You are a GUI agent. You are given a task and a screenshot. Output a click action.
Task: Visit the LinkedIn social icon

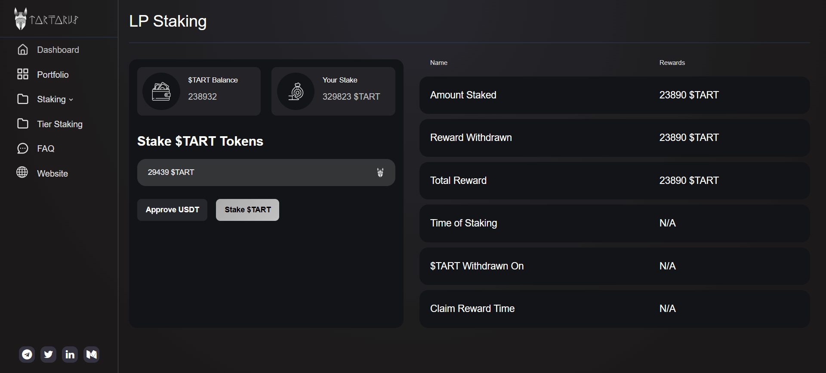(70, 355)
